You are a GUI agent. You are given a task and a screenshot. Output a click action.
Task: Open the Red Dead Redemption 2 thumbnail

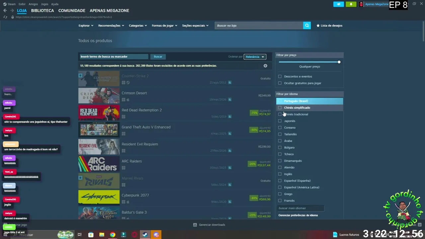[99, 113]
